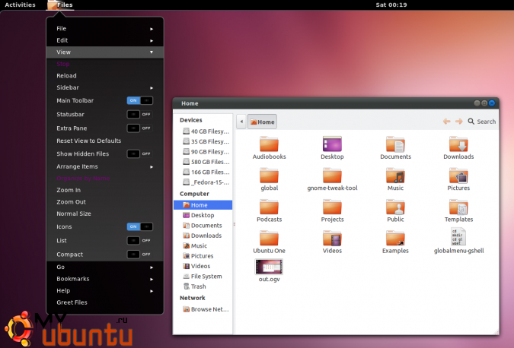Select Downloads in the sidebar
Image resolution: width=514 pixels, height=348 pixels.
pos(202,236)
